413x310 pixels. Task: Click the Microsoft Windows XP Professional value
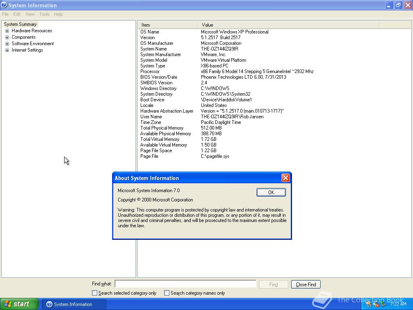(x=234, y=32)
